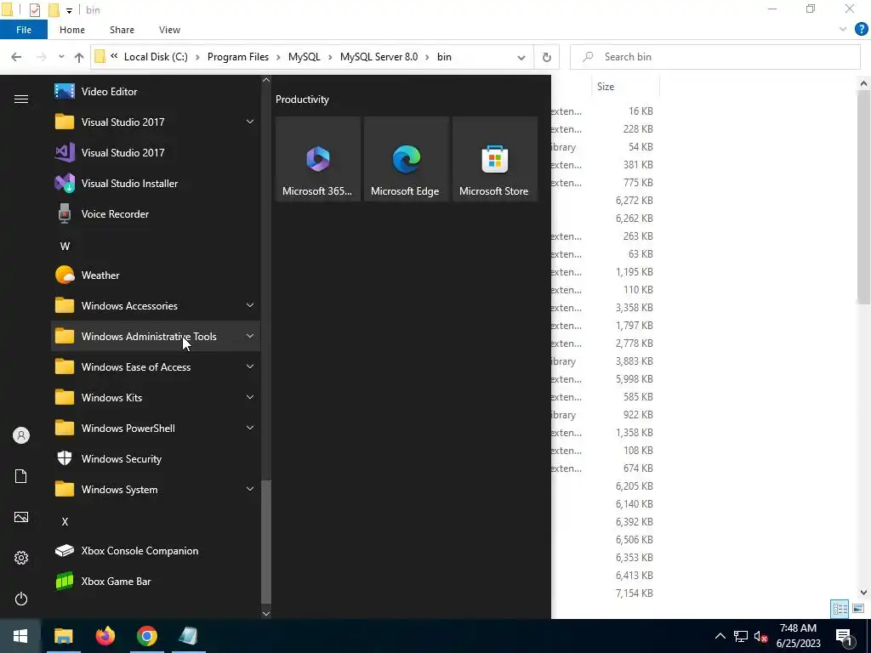The width and height of the screenshot is (871, 653).
Task: Expand the Windows Administrative Tools folder
Action: [156, 337]
